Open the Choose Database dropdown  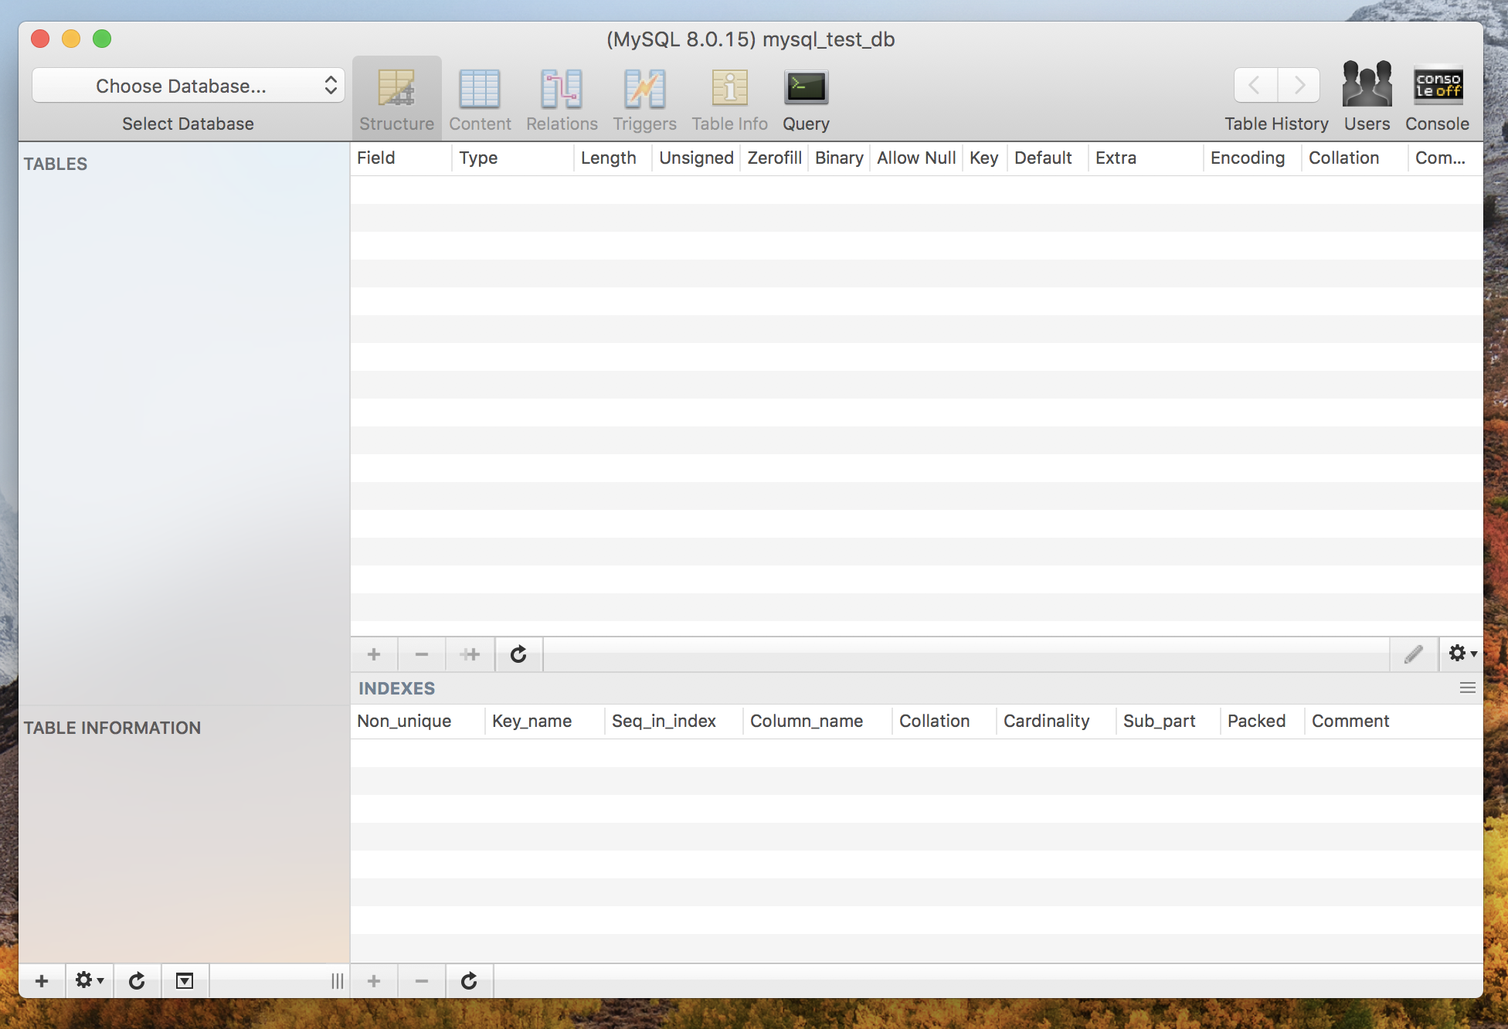point(188,86)
